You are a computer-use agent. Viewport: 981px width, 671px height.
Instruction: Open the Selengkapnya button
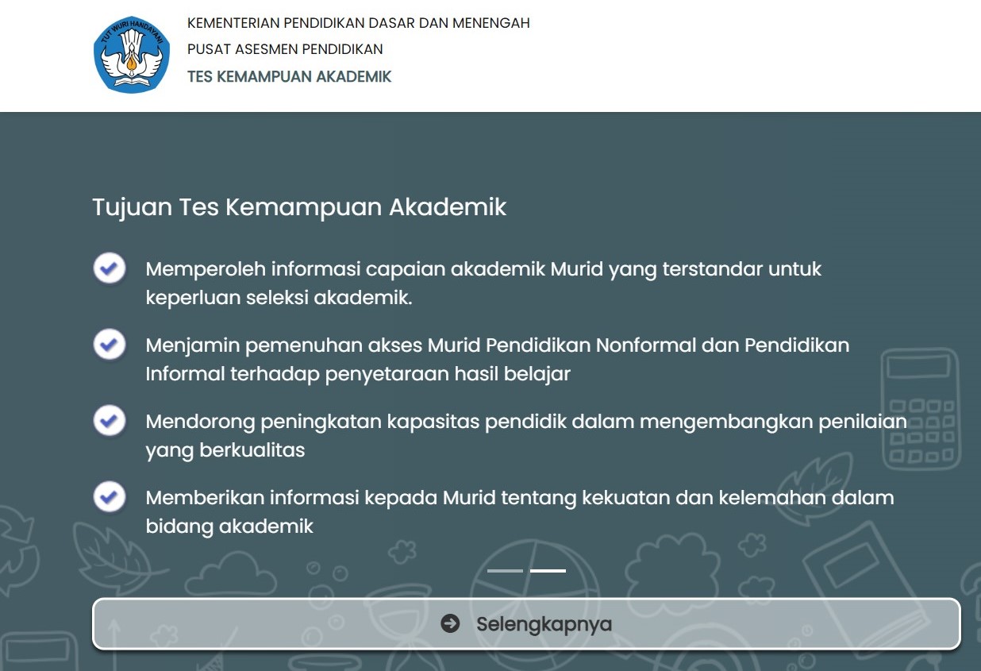point(526,624)
